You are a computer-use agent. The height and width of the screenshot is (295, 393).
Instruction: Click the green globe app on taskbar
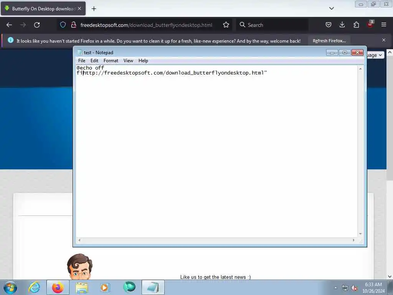point(129,287)
